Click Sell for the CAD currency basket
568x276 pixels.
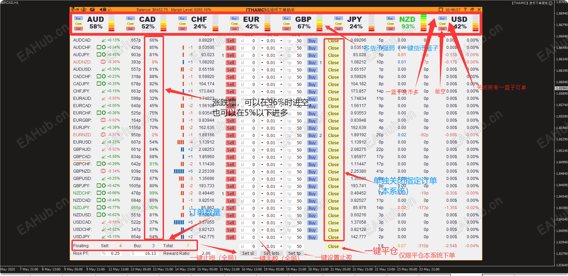coord(130,29)
